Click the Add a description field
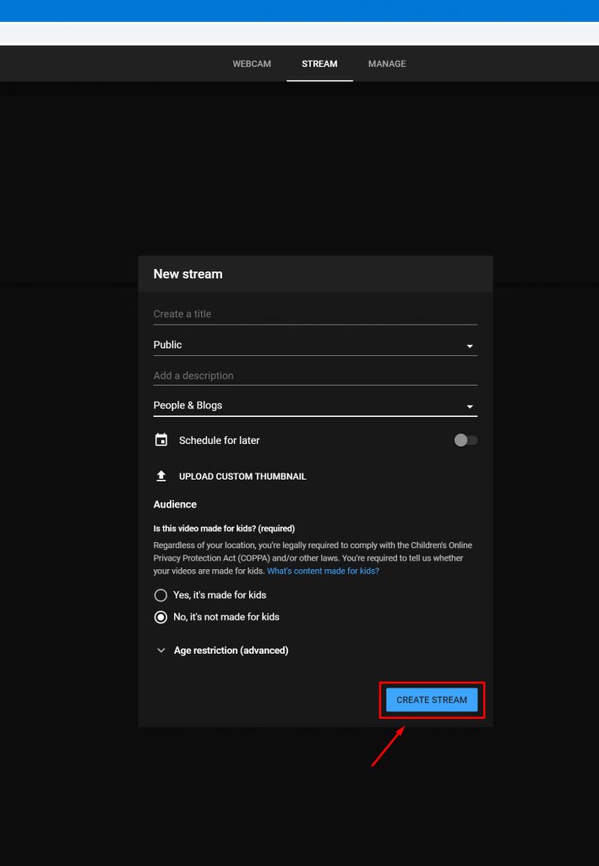Image resolution: width=599 pixels, height=866 pixels. click(315, 375)
